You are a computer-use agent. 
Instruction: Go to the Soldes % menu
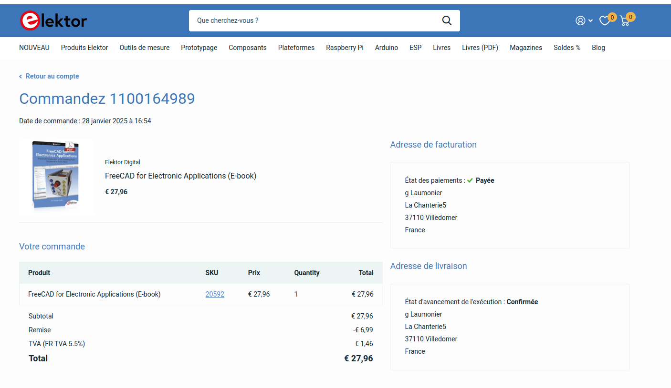point(567,48)
